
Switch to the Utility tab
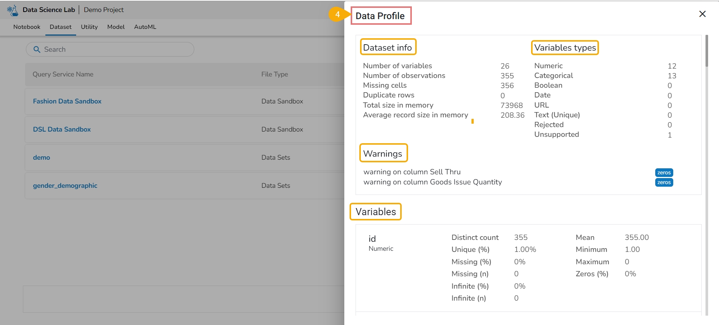tap(89, 27)
